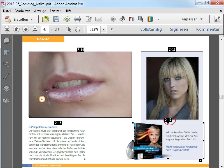This screenshot has width=224, height=168.
Task: Open the vollständig tools pane
Action: point(151,29)
